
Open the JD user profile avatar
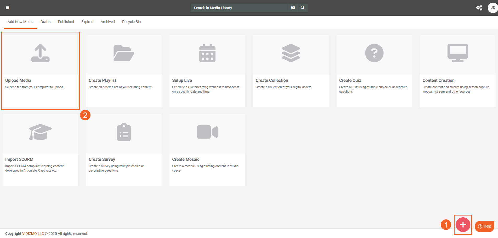pos(493,8)
